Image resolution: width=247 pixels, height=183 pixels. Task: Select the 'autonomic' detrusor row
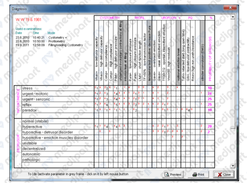(58, 154)
